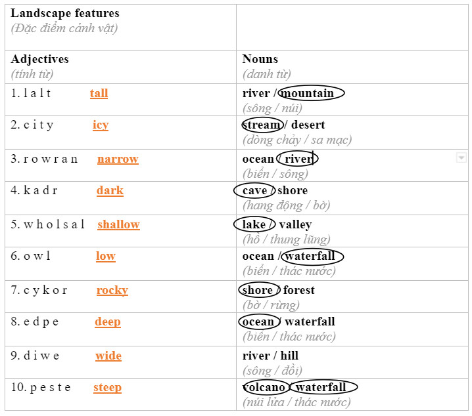
Task: Click the circled word "mountain"
Action: [310, 93]
